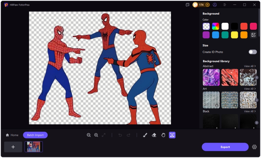Image resolution: width=261 pixels, height=158 pixels.
Task: Select the rainbow custom color swatch
Action: [x=215, y=26]
